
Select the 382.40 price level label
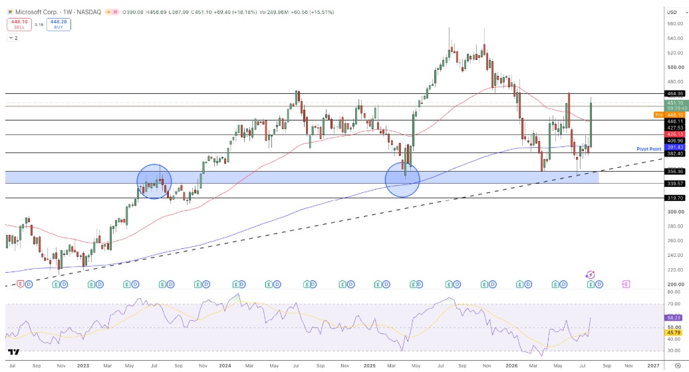(674, 154)
